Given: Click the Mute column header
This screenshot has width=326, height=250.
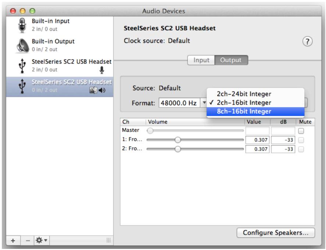Looking at the screenshot, I should click(x=305, y=122).
